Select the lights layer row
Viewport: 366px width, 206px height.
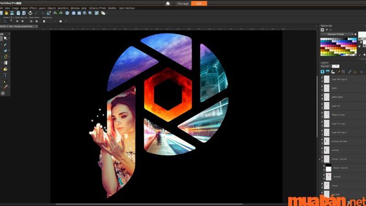[343, 88]
